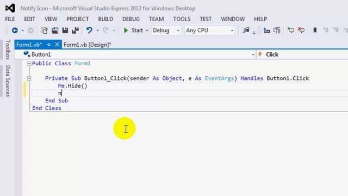Go to the next bookmark
This screenshot has height=196, width=348.
[336, 30]
